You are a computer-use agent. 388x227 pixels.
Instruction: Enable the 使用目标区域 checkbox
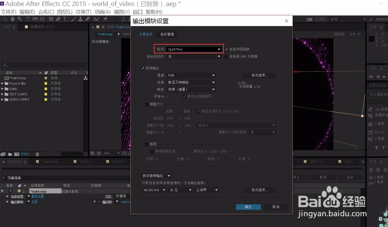click(152, 151)
